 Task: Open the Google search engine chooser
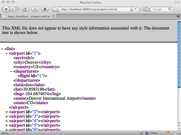pos(147,9)
